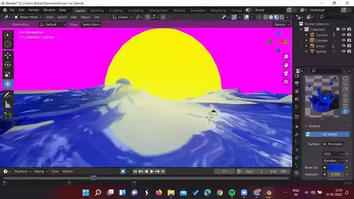Open the Orientation Default dropdown
This screenshot has width=354, height=199.
52,25
